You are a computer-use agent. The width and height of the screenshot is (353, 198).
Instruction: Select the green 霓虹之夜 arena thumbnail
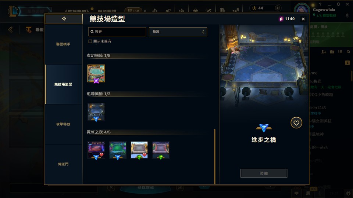pyautogui.click(x=118, y=150)
